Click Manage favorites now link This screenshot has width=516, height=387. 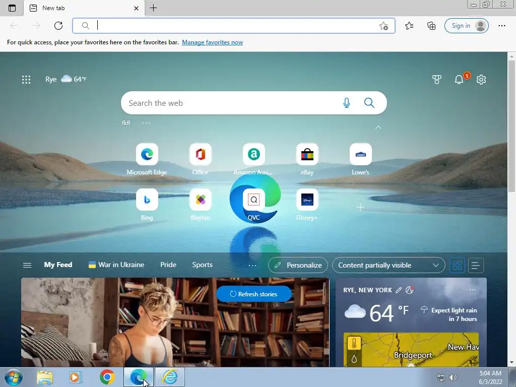click(x=212, y=42)
